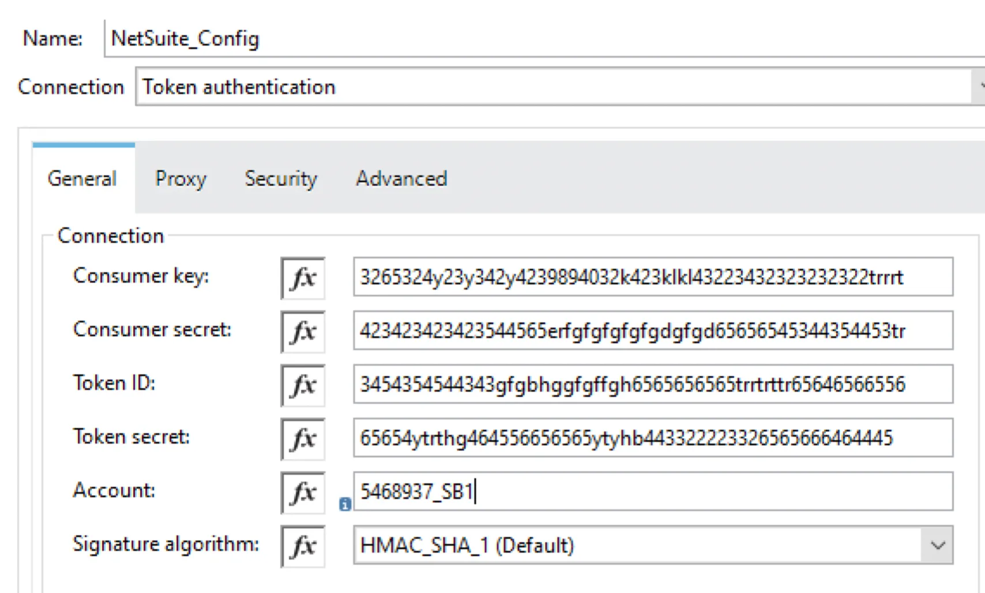Click the "Token secret:" label

point(131,437)
